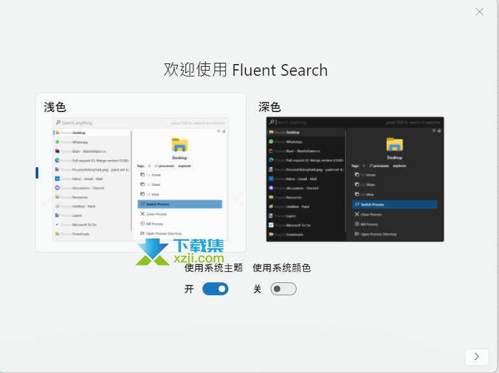Close the Fluent Search welcome window

(480, 12)
